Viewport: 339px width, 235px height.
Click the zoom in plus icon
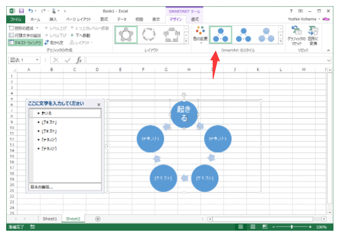click(x=310, y=227)
